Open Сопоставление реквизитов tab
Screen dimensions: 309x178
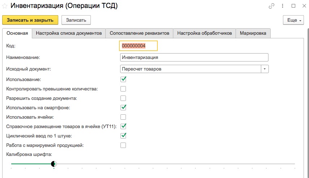[x=139, y=33]
